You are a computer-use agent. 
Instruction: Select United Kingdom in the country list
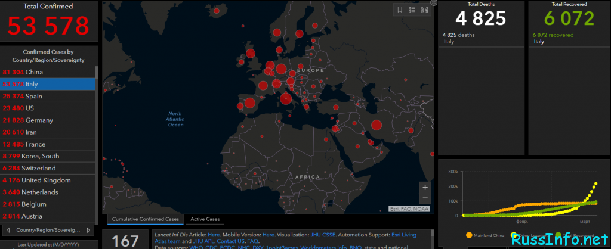pyautogui.click(x=48, y=180)
